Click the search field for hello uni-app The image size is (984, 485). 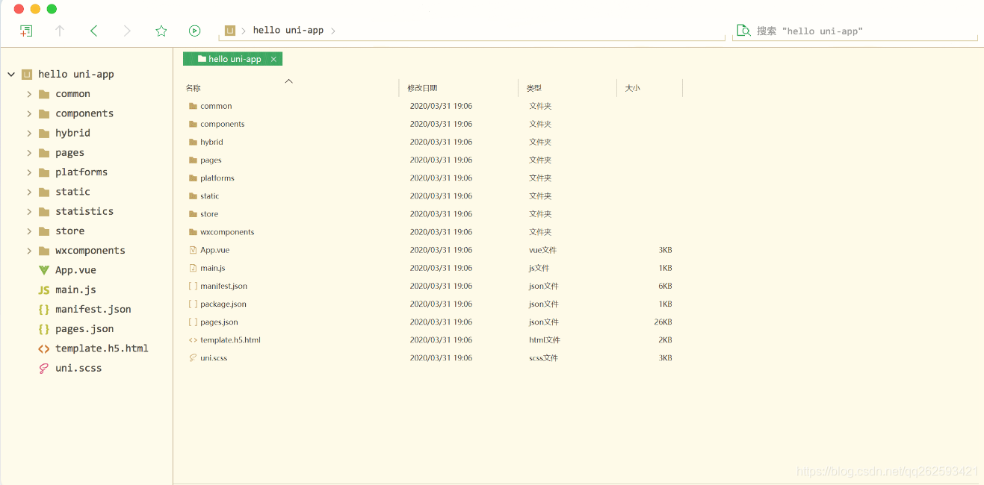[855, 31]
